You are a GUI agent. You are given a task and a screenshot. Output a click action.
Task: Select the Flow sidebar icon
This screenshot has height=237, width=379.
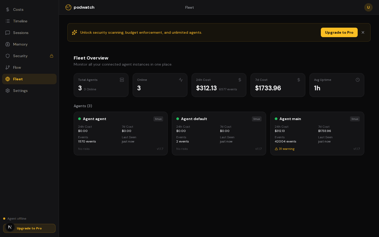8,67
